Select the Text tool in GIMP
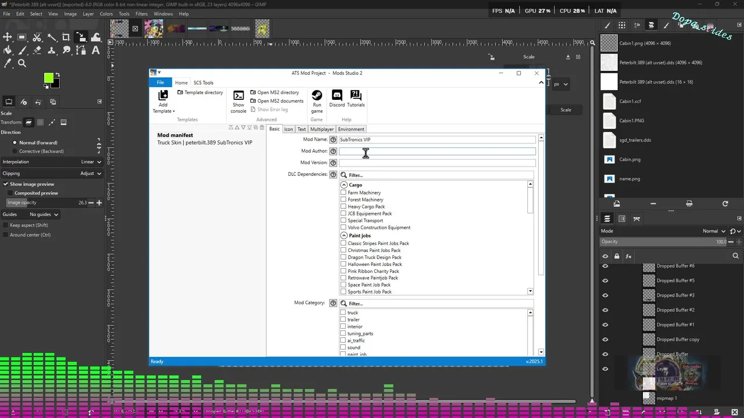This screenshot has width=744, height=418. pos(96,51)
